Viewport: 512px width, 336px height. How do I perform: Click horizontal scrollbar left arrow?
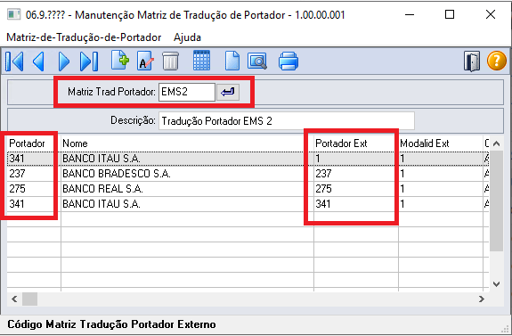[x=14, y=299]
